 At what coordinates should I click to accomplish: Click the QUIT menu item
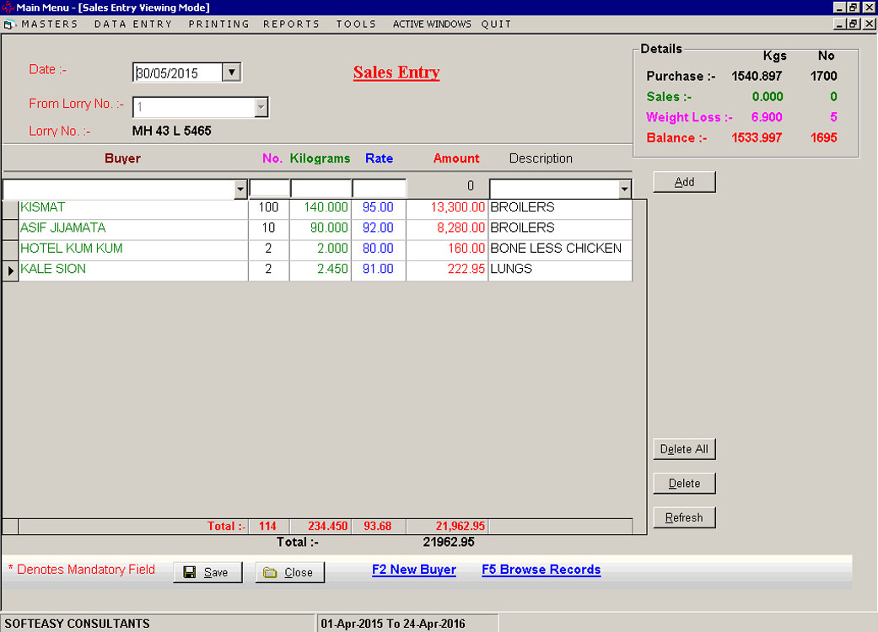pyautogui.click(x=496, y=24)
